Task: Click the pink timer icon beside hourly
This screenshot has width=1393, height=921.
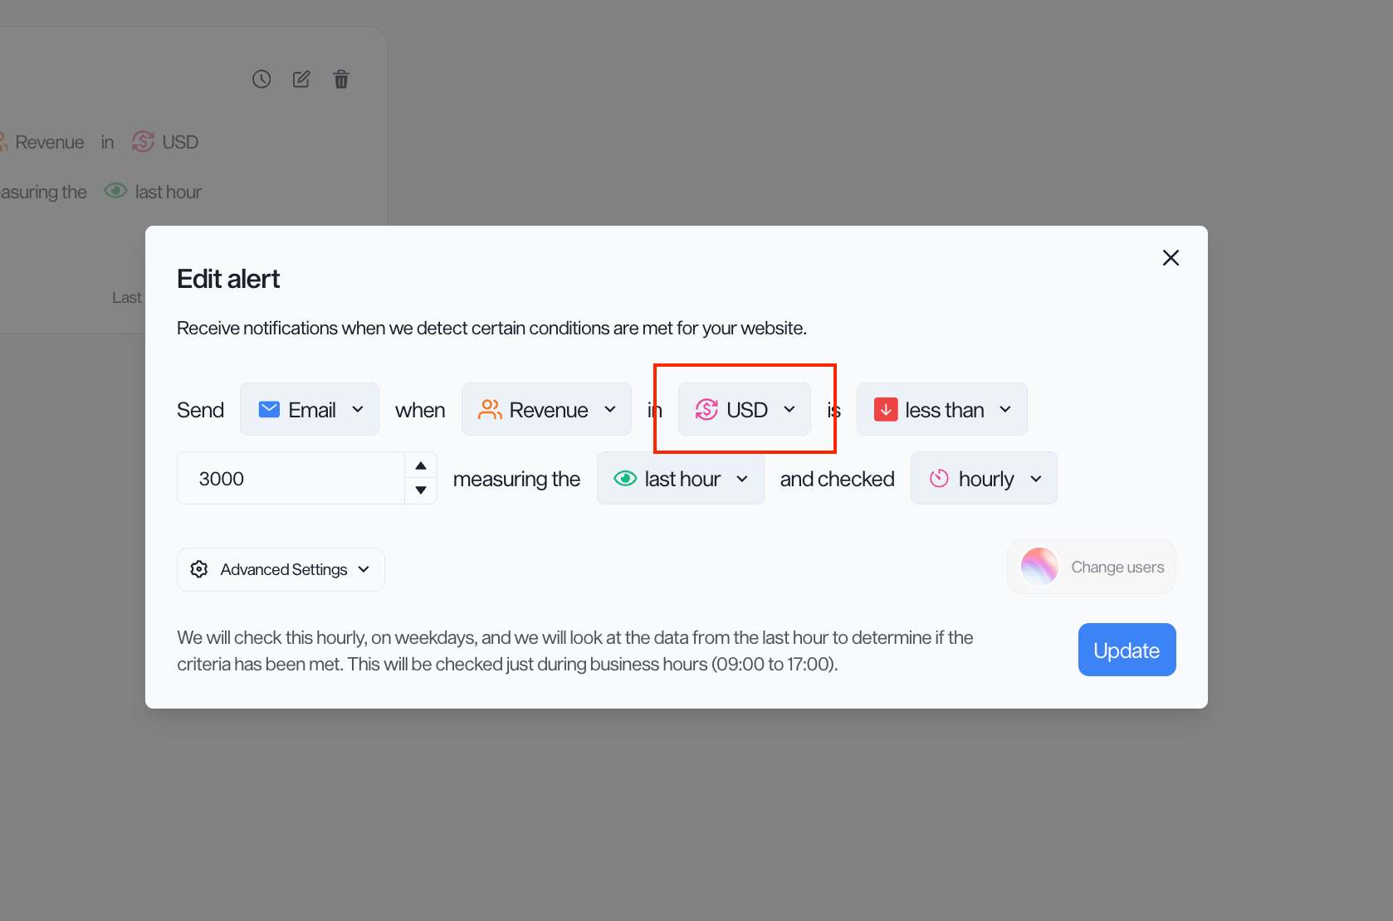Action: 939,478
